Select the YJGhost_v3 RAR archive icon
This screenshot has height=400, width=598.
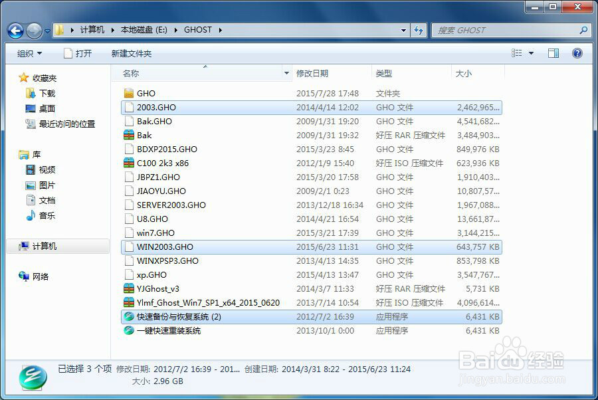(128, 288)
